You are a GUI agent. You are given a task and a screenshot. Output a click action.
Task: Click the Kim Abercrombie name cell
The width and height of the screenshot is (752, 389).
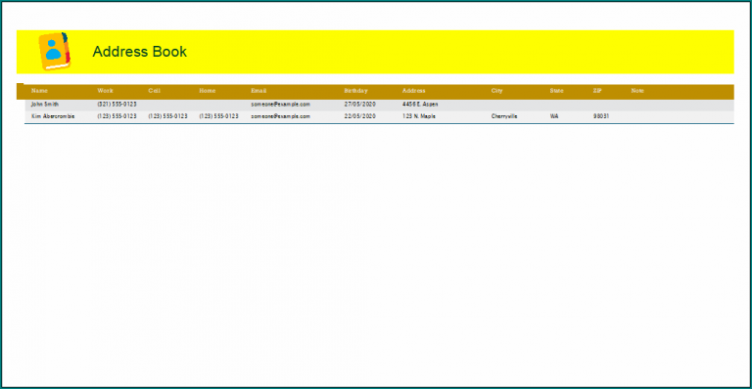[53, 116]
